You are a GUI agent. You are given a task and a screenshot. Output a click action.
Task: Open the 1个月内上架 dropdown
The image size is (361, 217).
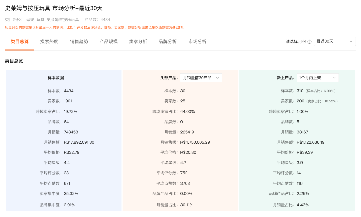tap(318, 78)
